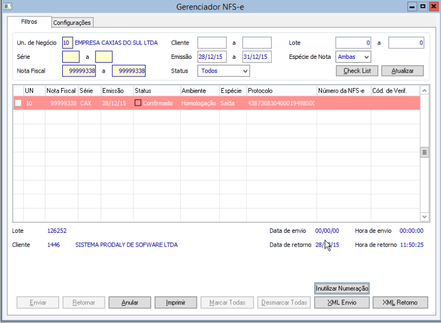The height and width of the screenshot is (323, 441).
Task: Click the XML Envio button
Action: pos(342,303)
